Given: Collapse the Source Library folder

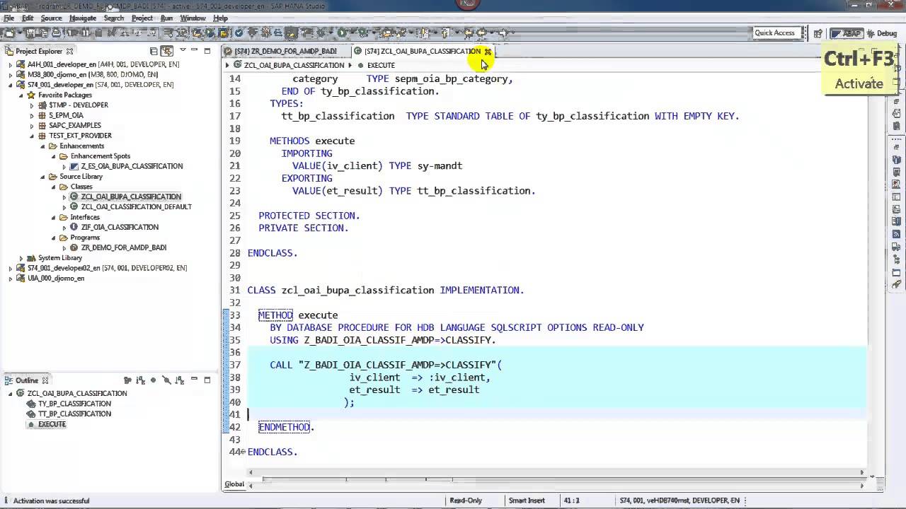Looking at the screenshot, I should point(42,176).
